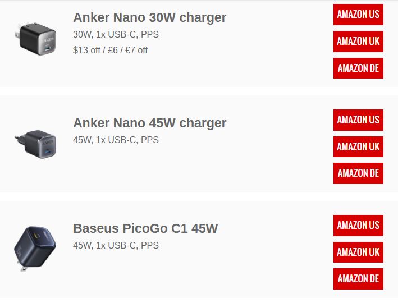Screen dimensions: 398x303
Task: Select Amazon DE for Anker Nano 30W charger
Action: [358, 68]
